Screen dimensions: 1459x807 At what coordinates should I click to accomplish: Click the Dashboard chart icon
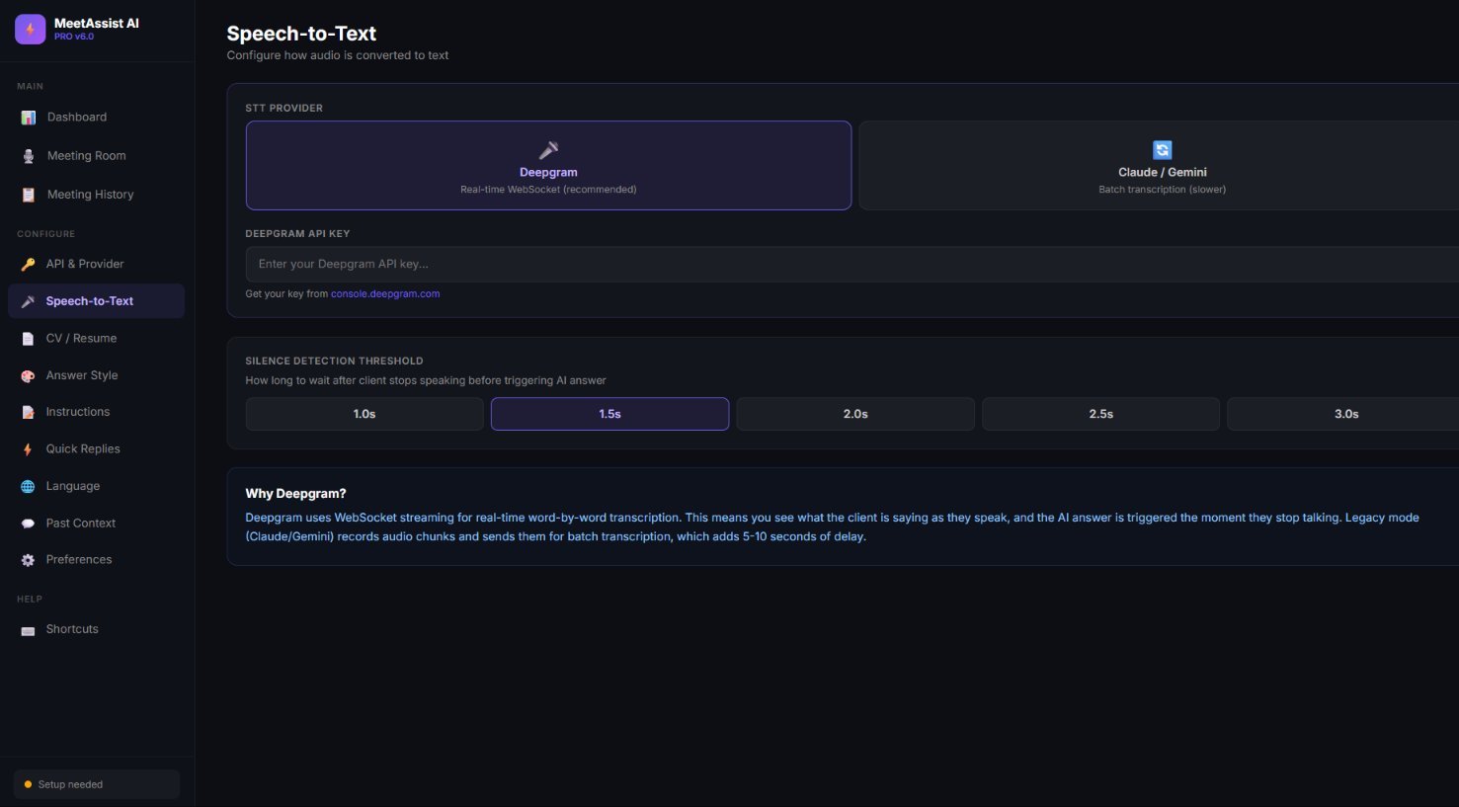click(29, 118)
